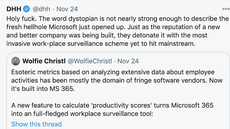Screen dimensions: 230x129
Task: Open DHH's profile via the display name
Action: (x=14, y=9)
